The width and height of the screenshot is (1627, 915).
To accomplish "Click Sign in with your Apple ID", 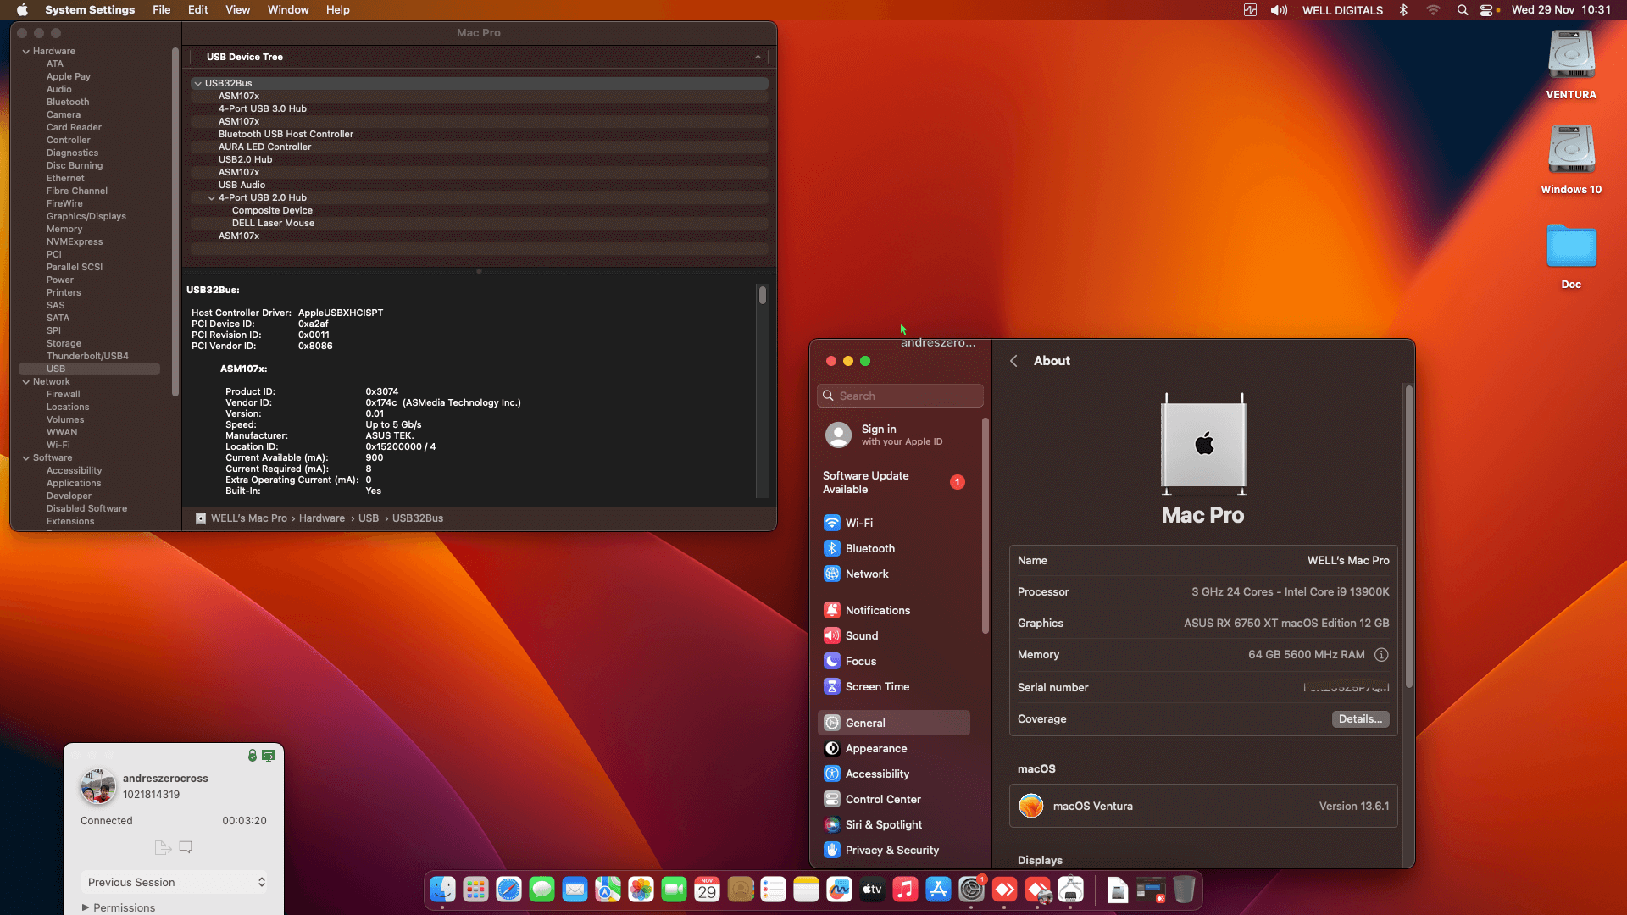I will point(901,435).
